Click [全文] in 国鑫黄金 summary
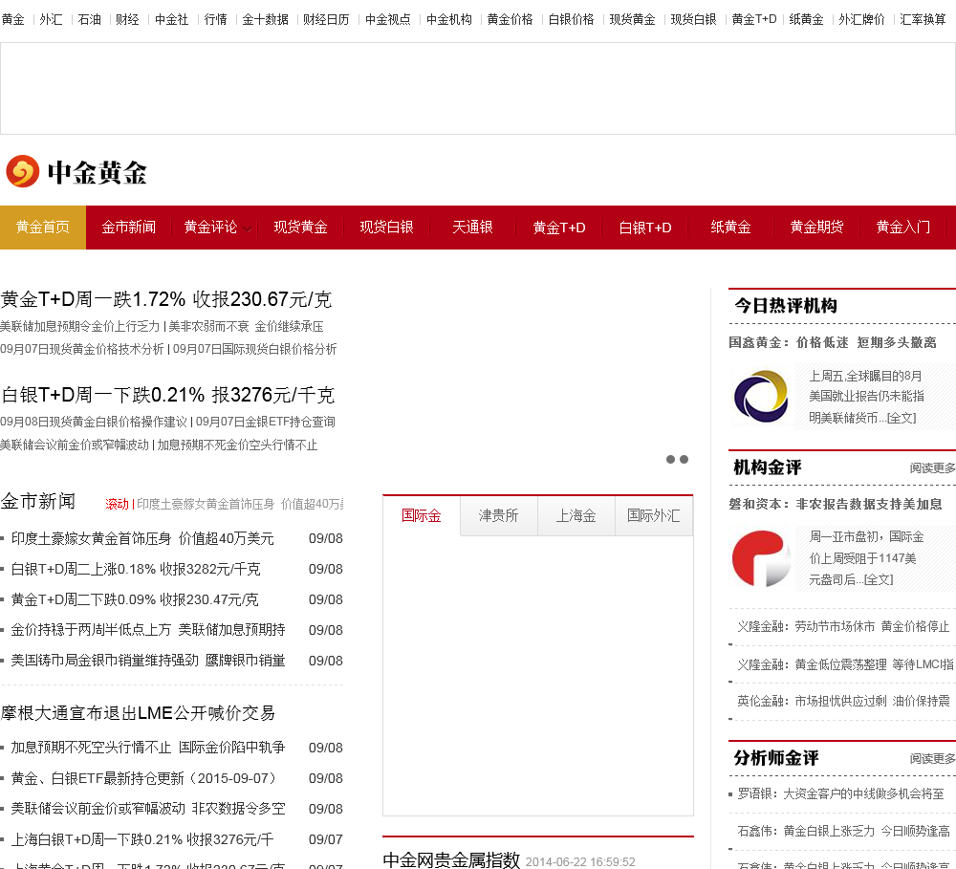Screen dimensions: 956x869 click(x=902, y=419)
